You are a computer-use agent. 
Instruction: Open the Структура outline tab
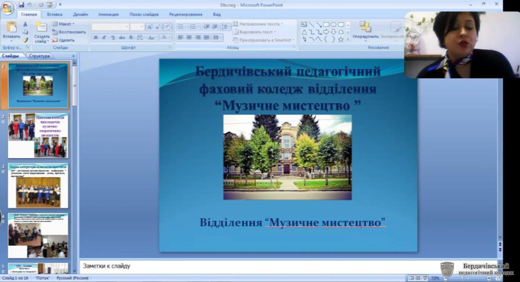(x=39, y=56)
